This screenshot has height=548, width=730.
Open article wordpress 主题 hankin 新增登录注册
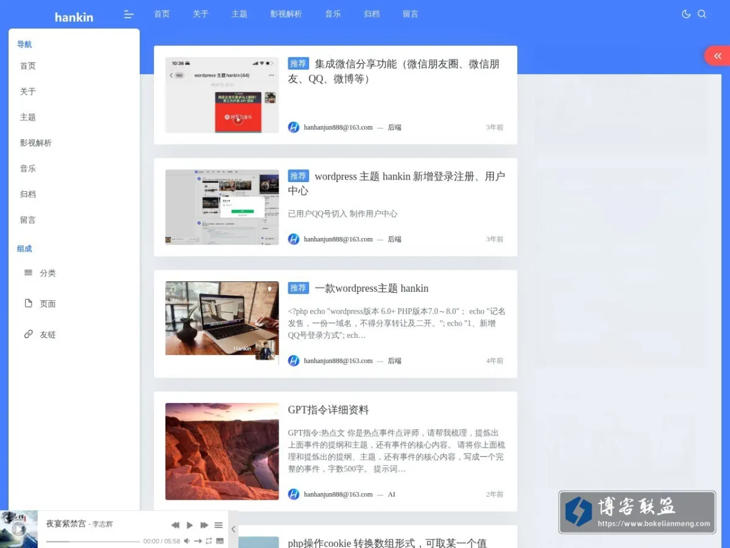(x=397, y=183)
